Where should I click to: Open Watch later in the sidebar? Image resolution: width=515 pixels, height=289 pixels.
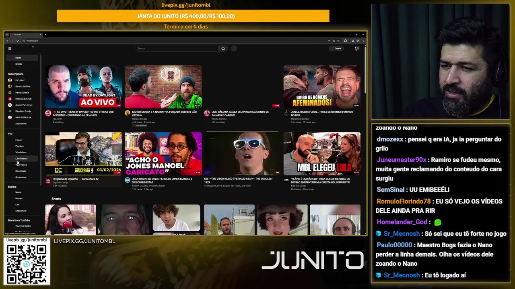(22, 153)
